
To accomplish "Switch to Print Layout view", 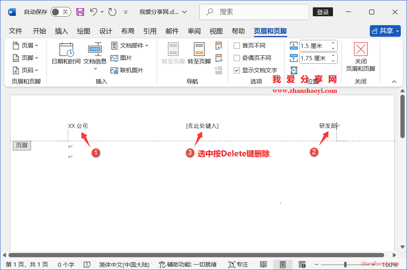I will [x=283, y=265].
